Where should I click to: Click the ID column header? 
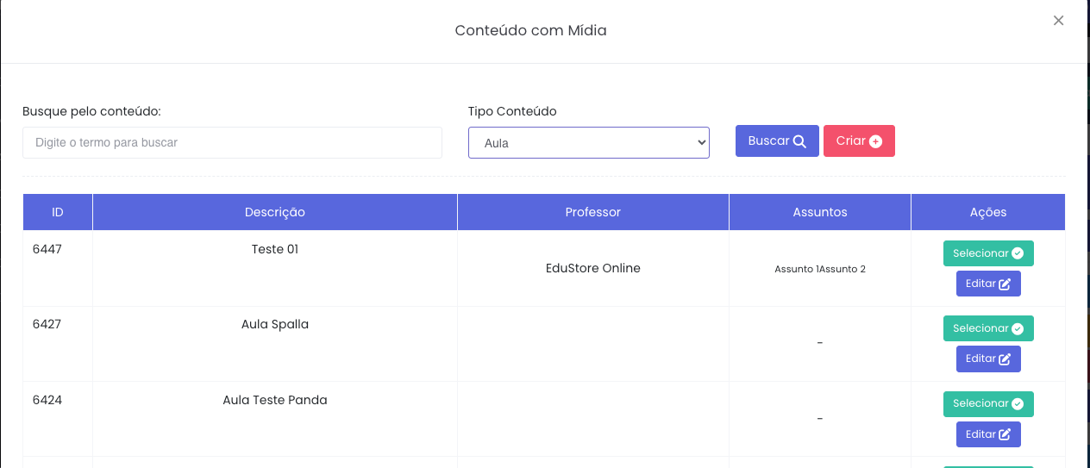tap(57, 212)
